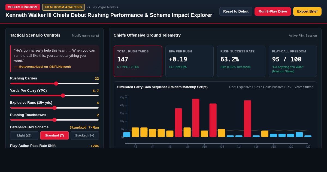
Task: Click 'Elite (>55% Threshold)' subtext
Action: tap(235, 67)
